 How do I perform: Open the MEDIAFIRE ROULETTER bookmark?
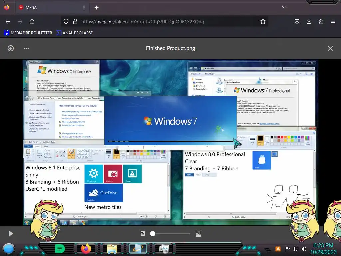point(28,33)
